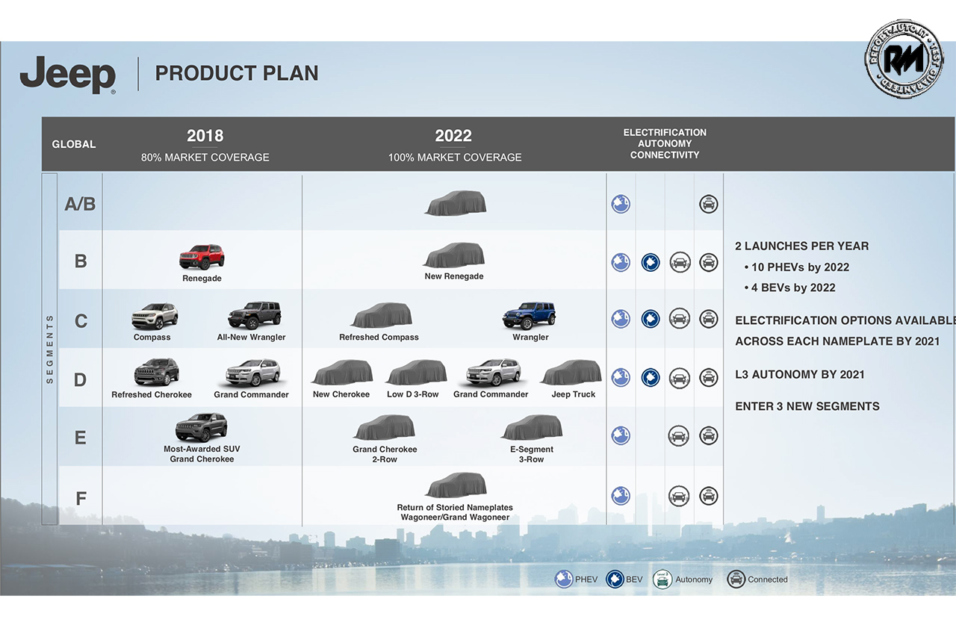Select the red Renegade vehicle image
This screenshot has width=956, height=637.
pyautogui.click(x=202, y=257)
